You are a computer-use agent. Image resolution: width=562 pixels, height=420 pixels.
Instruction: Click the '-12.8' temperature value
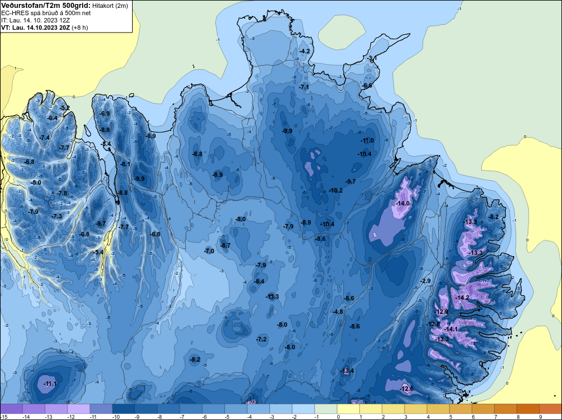433,325
